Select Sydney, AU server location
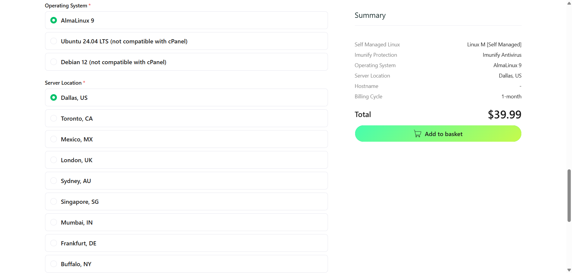Screen dimensions: 572x273 coord(186,181)
